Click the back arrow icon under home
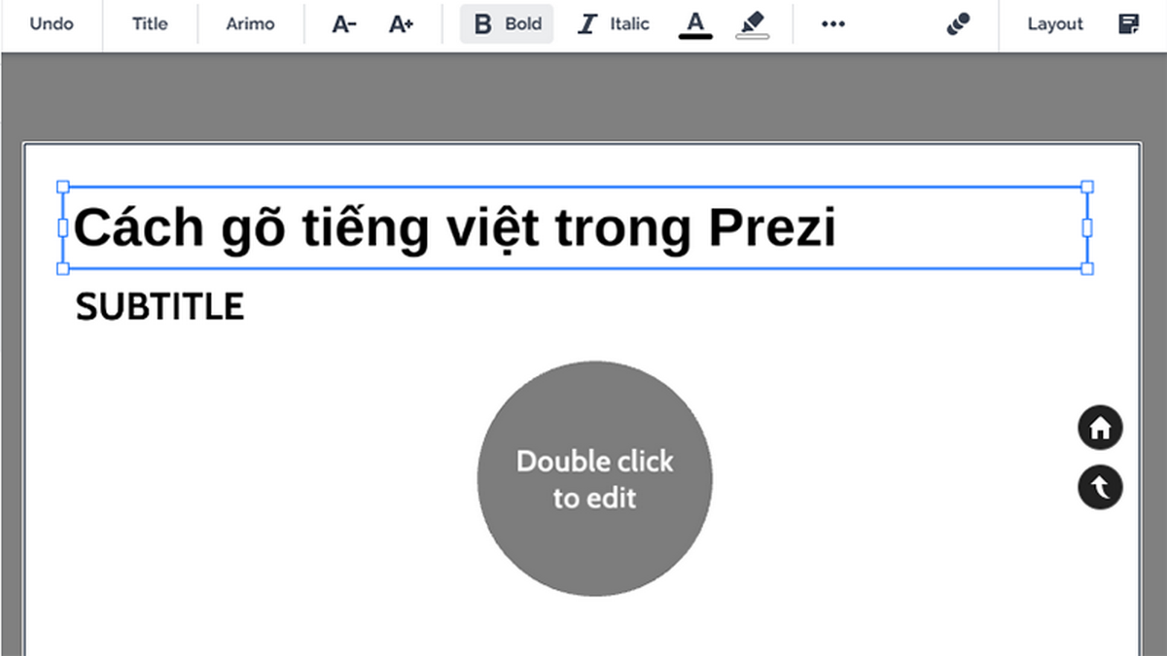This screenshot has width=1167, height=656. 1100,488
